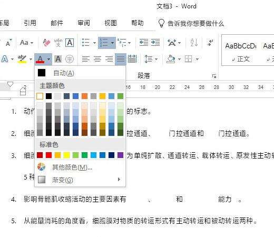Click the Sort A-Z icon
This screenshot has height=237, width=274.
[x=194, y=43]
